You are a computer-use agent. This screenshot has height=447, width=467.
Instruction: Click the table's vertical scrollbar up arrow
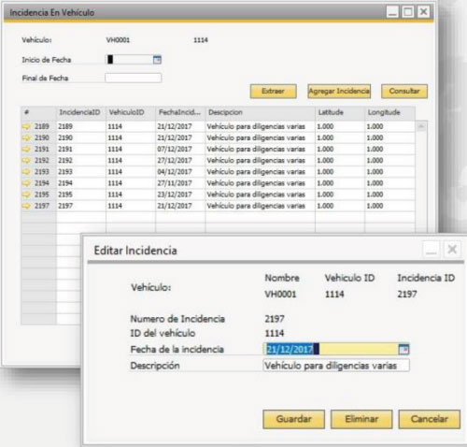(x=421, y=126)
